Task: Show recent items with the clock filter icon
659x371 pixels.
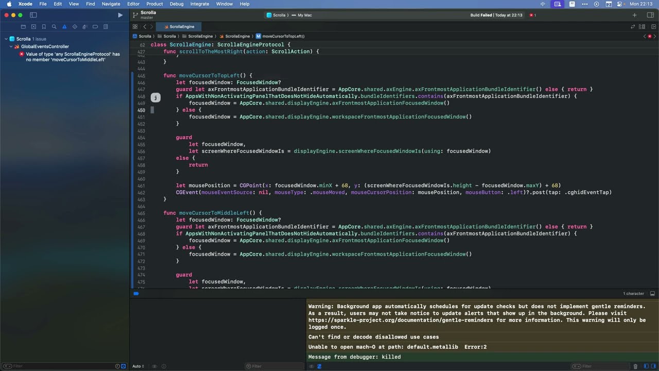Action: (x=117, y=366)
